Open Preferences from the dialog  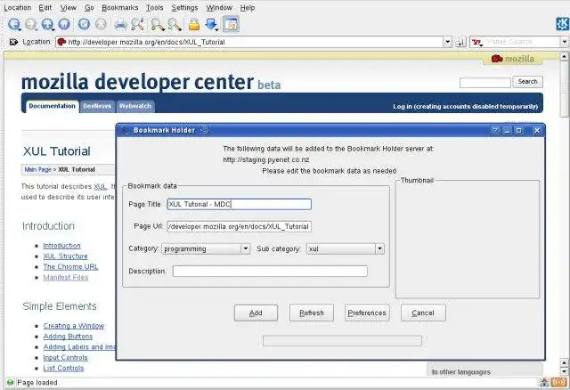pos(367,313)
